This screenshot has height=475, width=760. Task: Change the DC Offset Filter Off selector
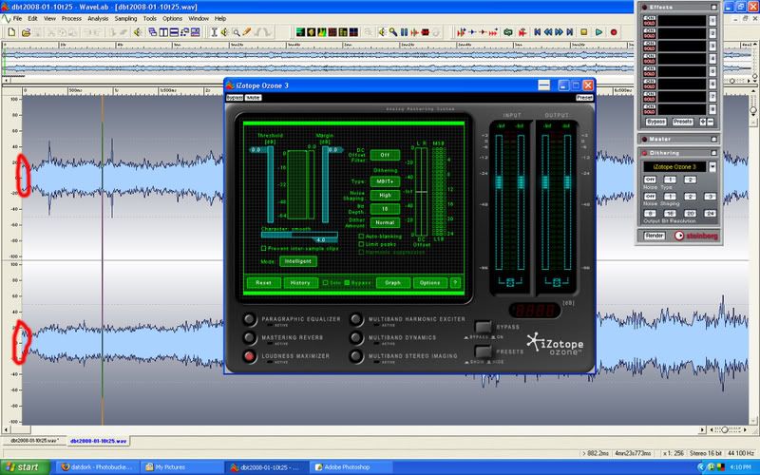pyautogui.click(x=385, y=155)
